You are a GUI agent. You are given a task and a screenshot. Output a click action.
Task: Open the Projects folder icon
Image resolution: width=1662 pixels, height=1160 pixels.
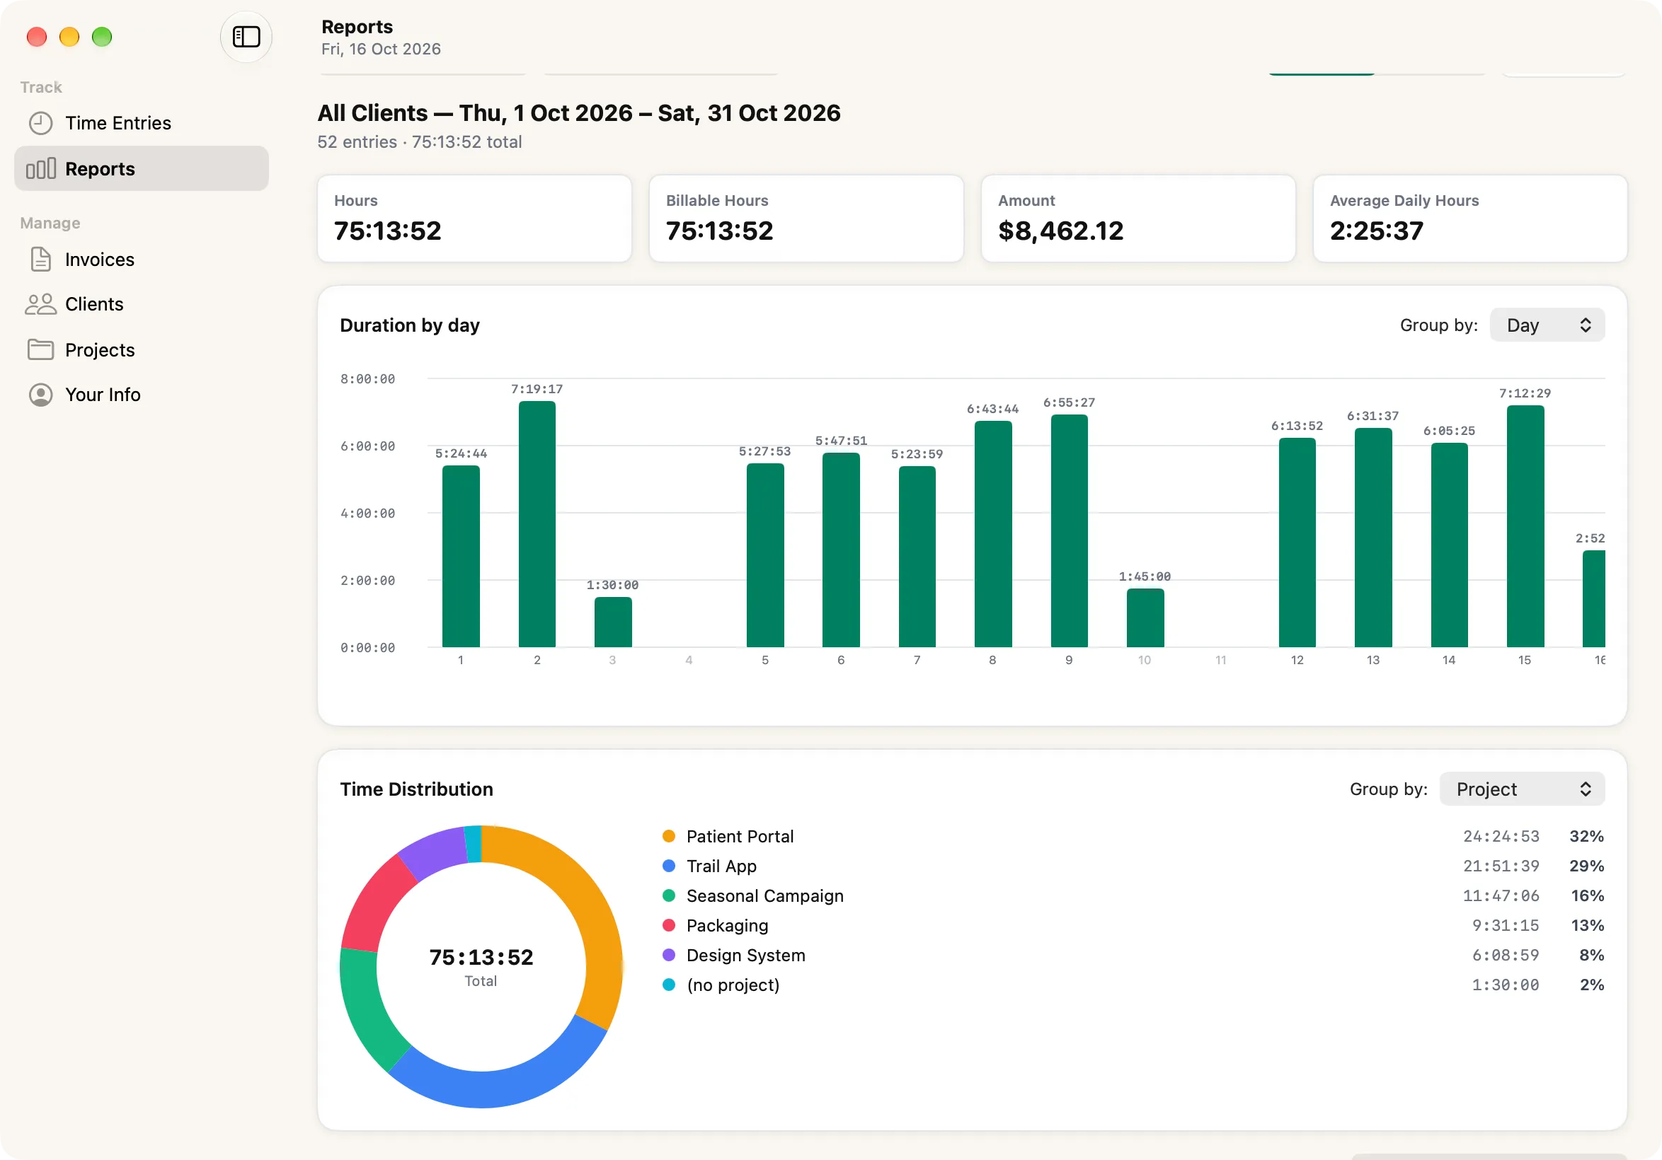(x=40, y=350)
